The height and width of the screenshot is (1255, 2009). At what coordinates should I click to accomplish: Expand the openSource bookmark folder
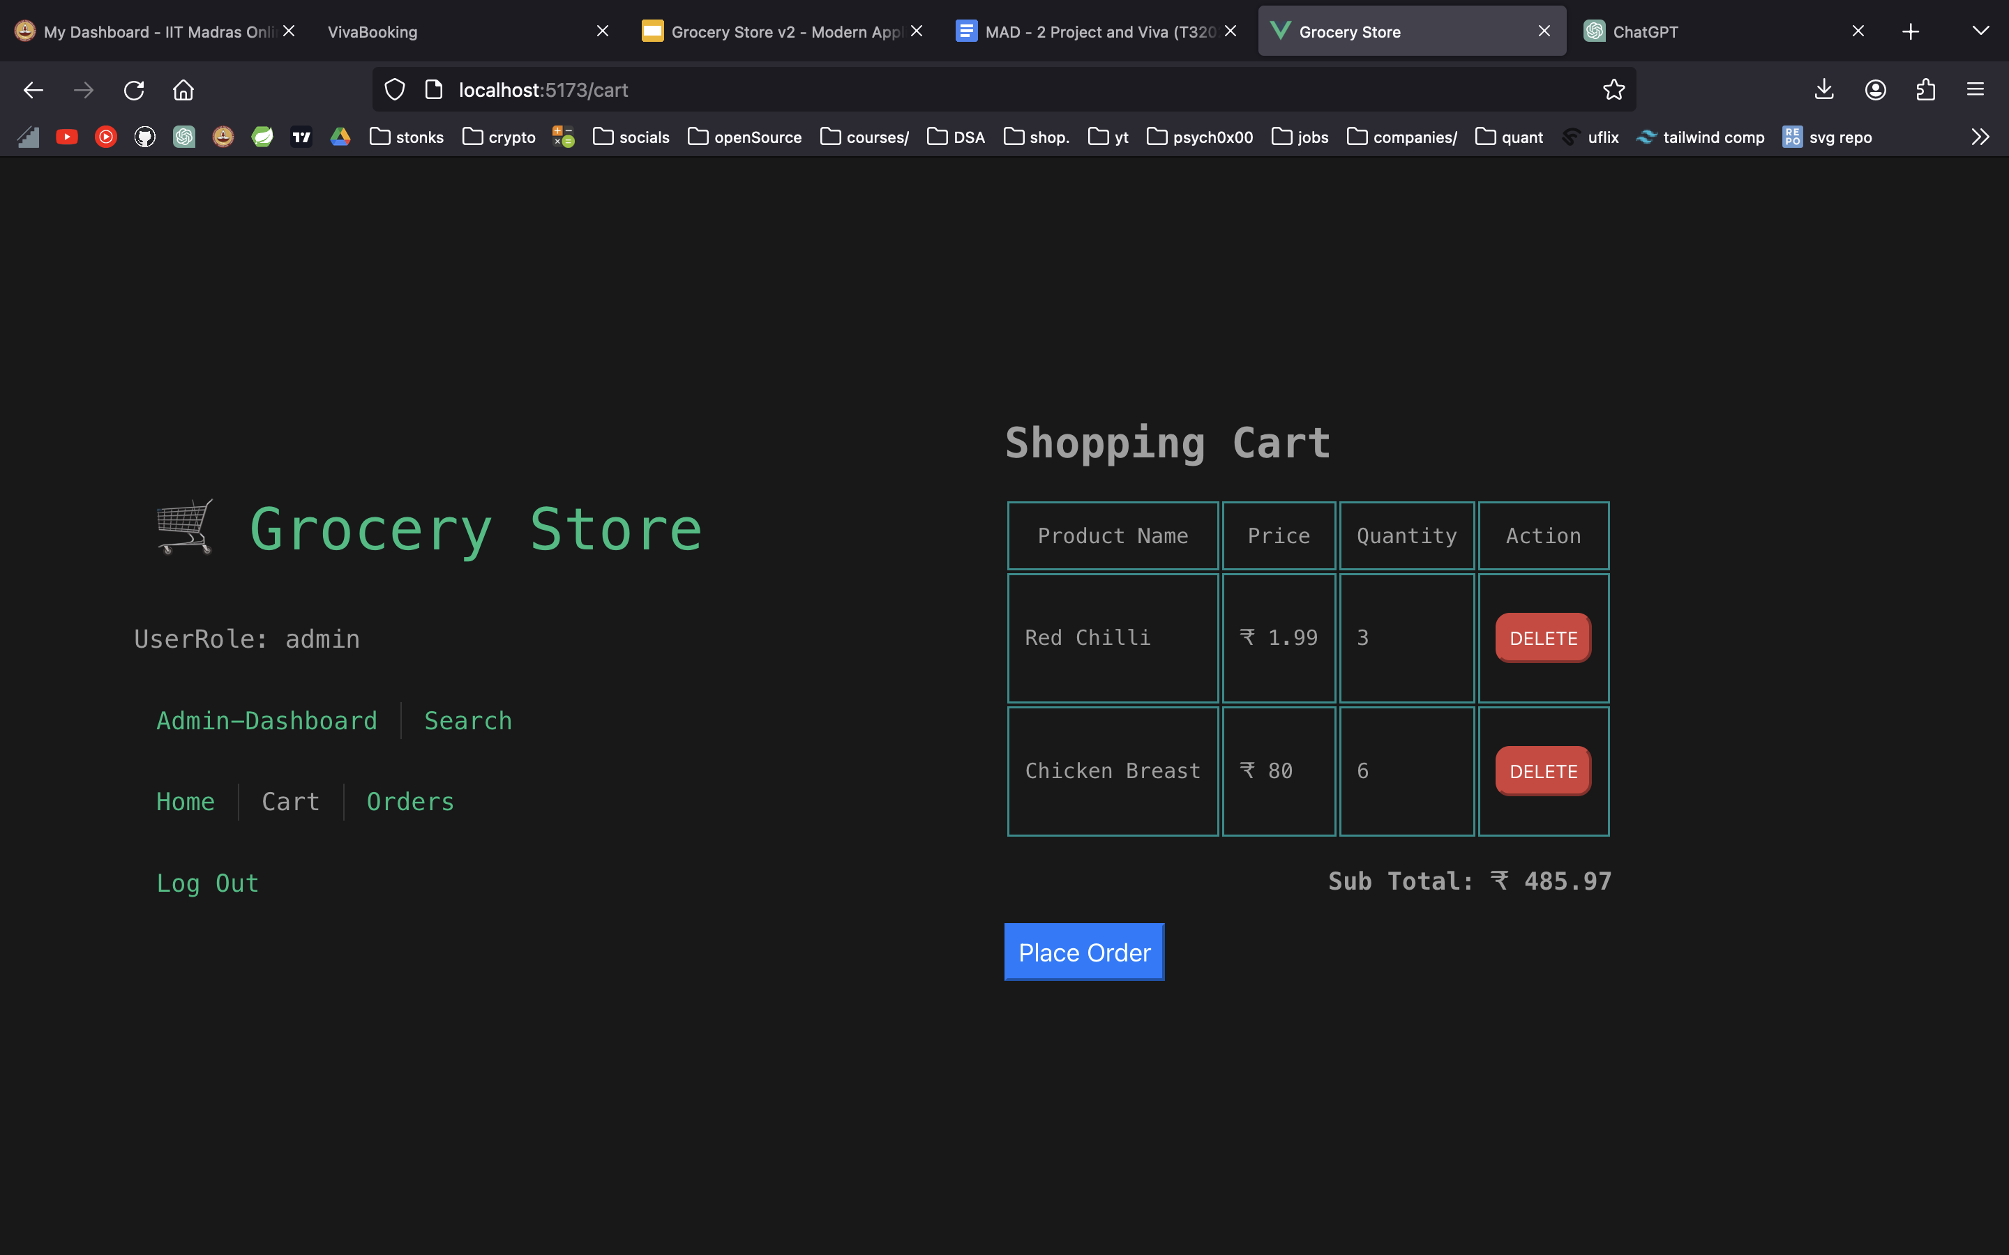[745, 137]
